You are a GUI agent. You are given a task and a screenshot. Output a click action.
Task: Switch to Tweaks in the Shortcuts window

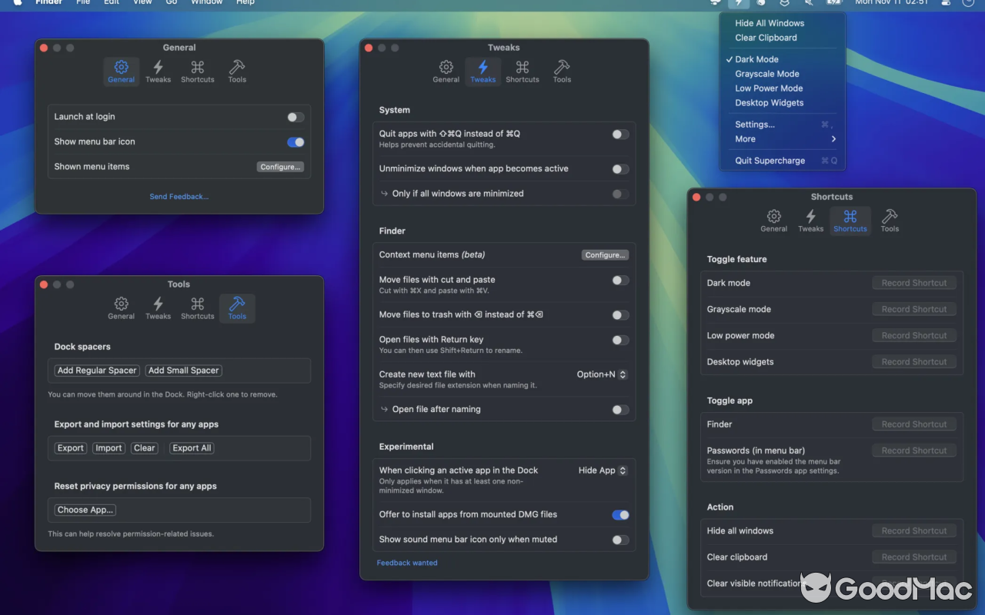point(810,220)
